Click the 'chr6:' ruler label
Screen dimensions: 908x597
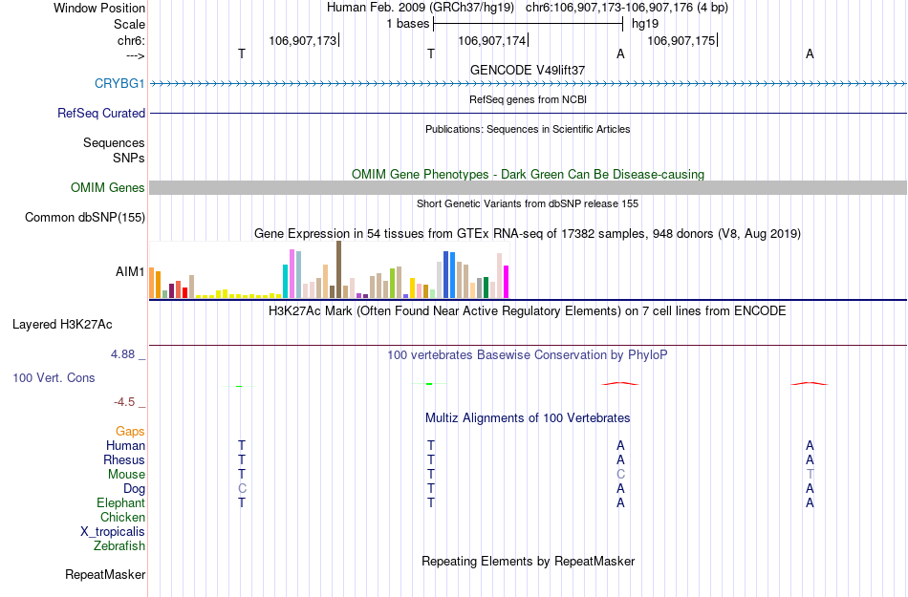[131, 40]
